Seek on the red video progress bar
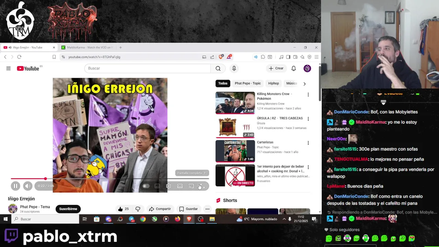Viewport: 439px width, 247px height. tap(110, 179)
